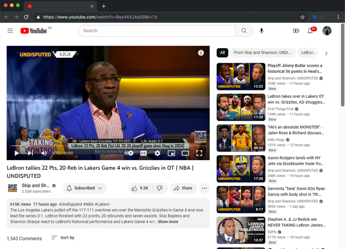
Task: Mute the video using the volume icon
Action: click(44, 153)
